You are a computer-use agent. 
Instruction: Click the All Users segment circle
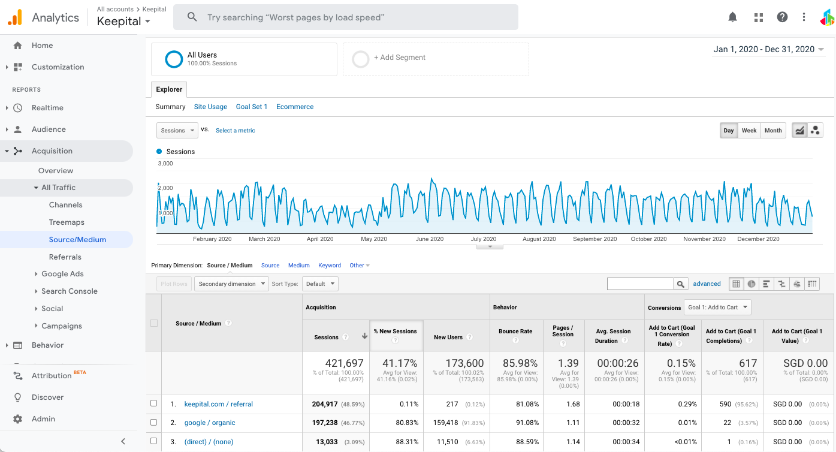tap(174, 59)
